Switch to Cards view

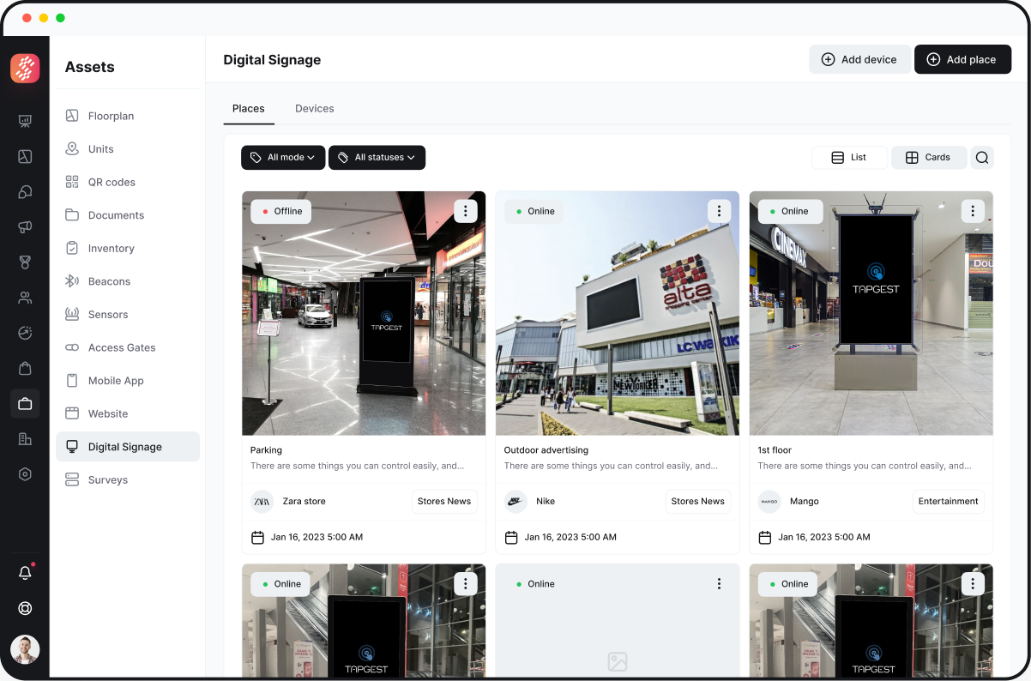pyautogui.click(x=929, y=158)
